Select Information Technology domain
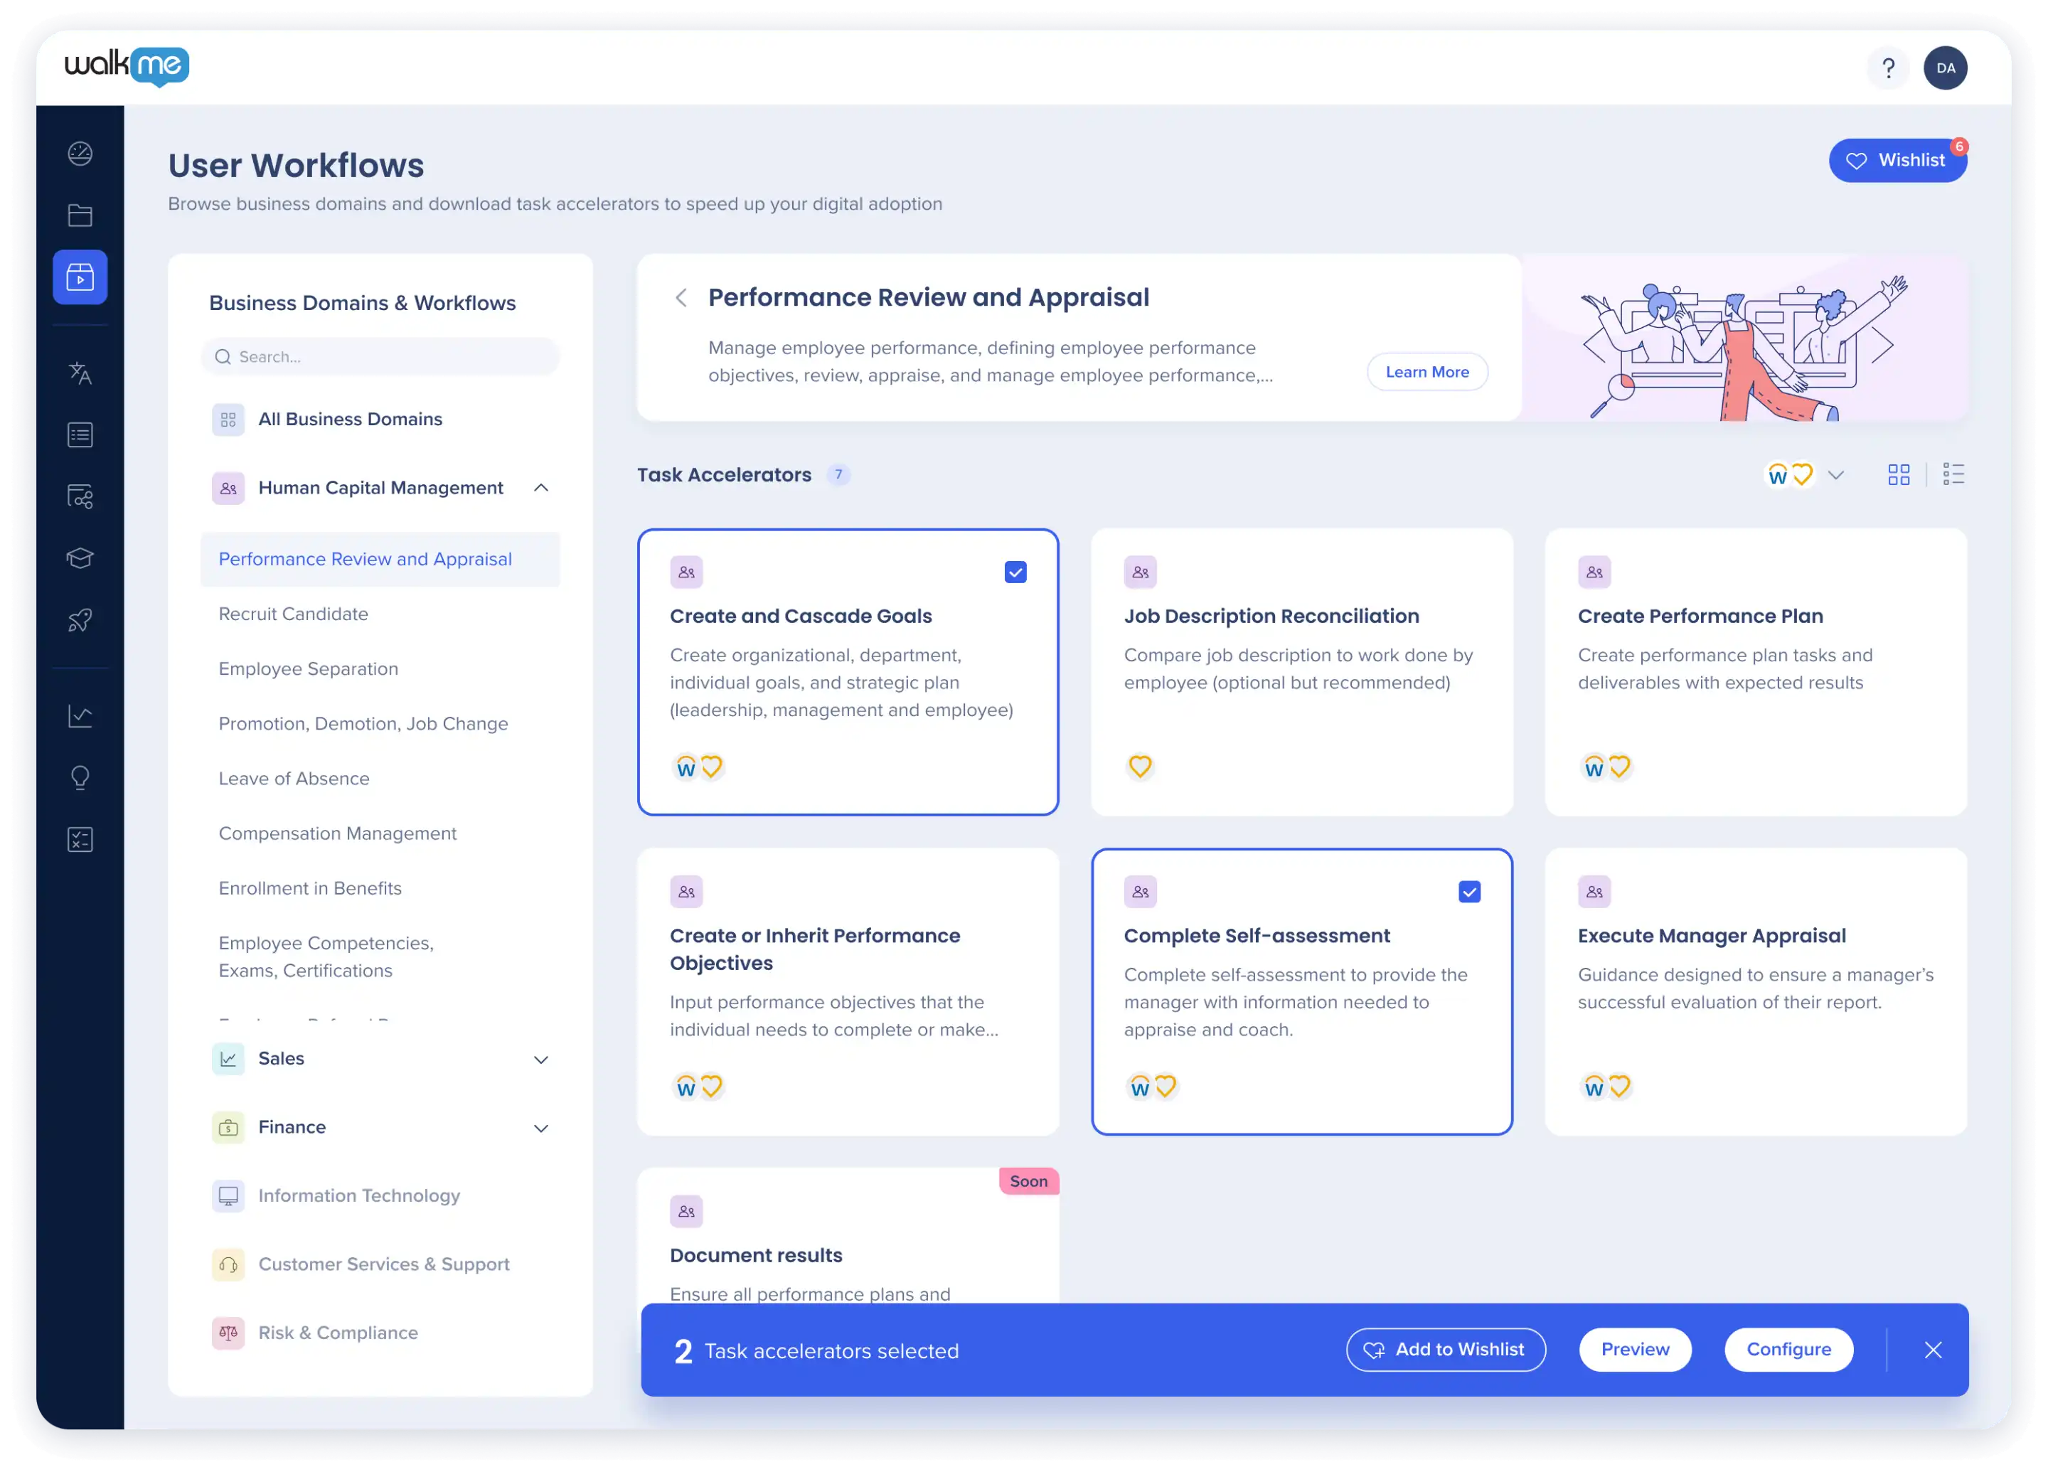 point(358,1197)
